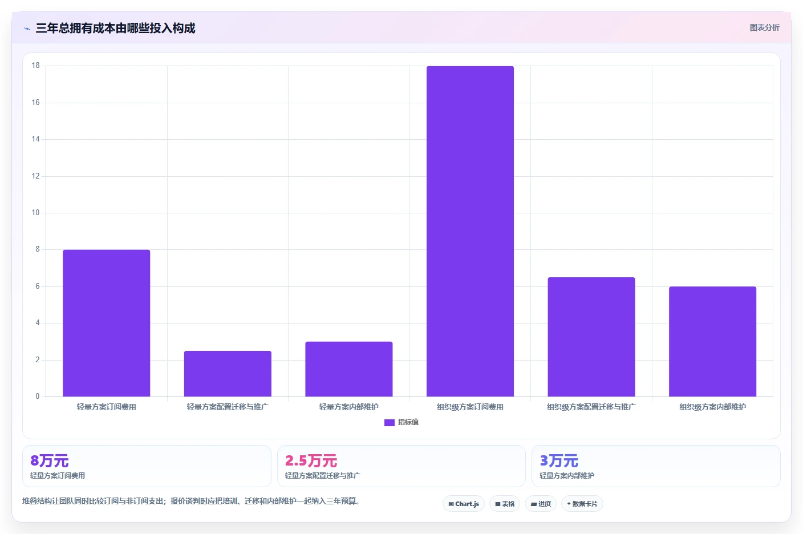Click the 轻量方案配置迁移与推广 axis label
803x534 pixels.
[x=228, y=407]
